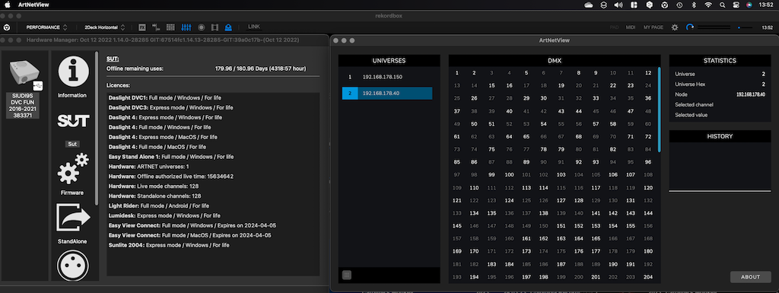Click the Node statistics value 192.168.178.40

pos(751,94)
